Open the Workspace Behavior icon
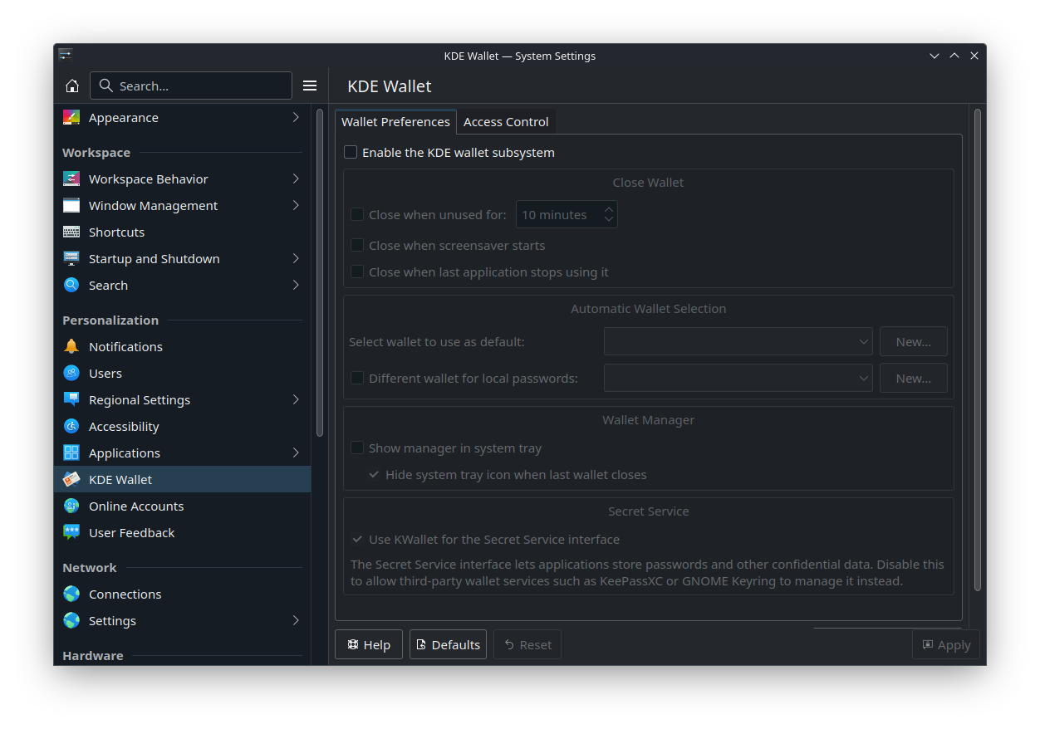This screenshot has height=729, width=1040. 71,179
